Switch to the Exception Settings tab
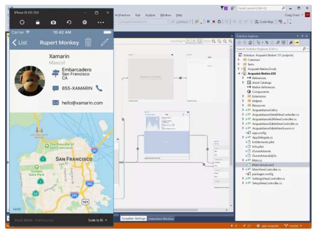This screenshot has width=321, height=231. point(133,219)
